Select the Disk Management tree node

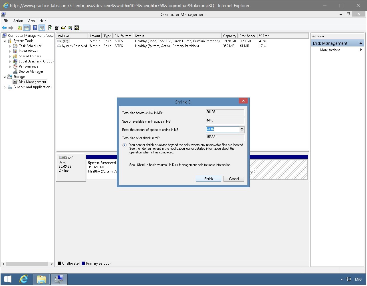pyautogui.click(x=32, y=82)
